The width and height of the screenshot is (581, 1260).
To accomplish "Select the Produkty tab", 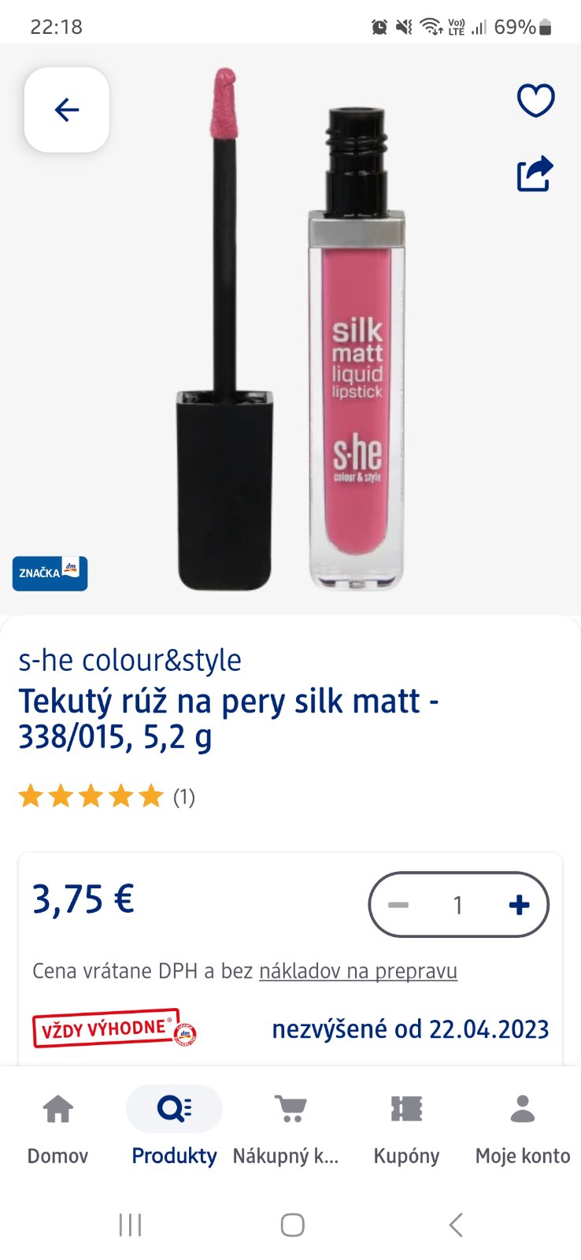I will pyautogui.click(x=174, y=1125).
